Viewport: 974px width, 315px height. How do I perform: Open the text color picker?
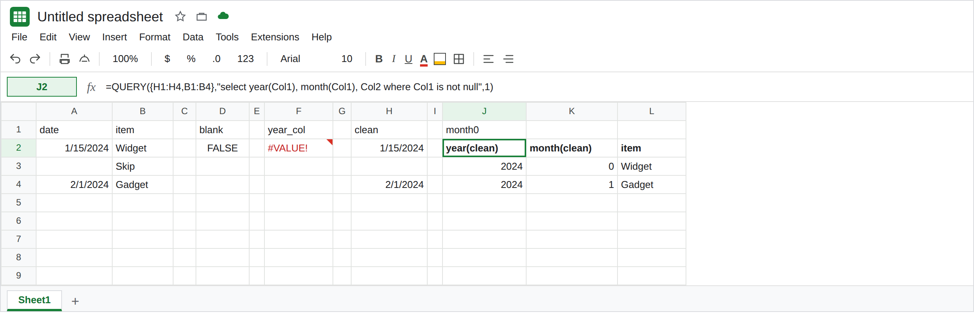pyautogui.click(x=424, y=59)
